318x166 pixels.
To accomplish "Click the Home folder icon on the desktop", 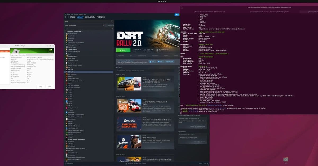I will point(286,159).
